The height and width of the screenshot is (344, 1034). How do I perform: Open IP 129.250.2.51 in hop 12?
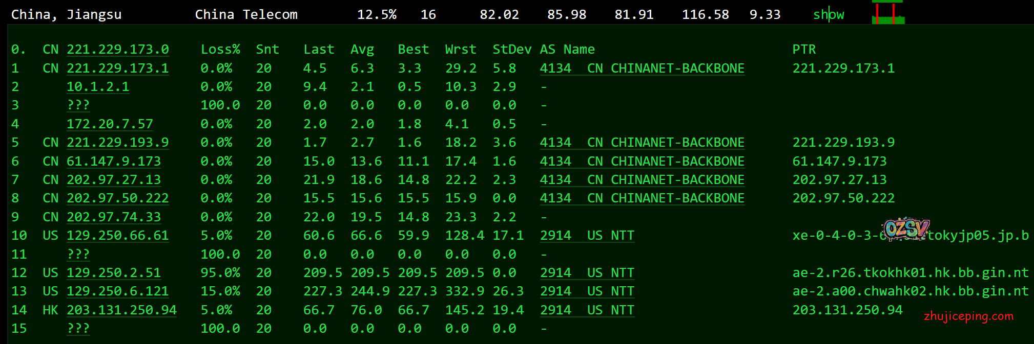113,273
